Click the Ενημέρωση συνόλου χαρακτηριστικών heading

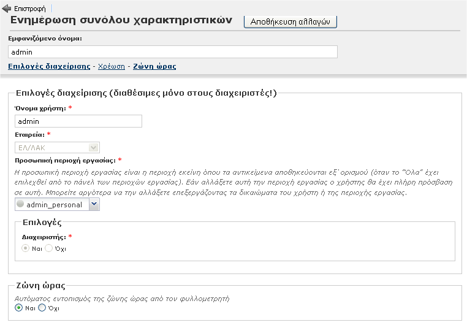(x=121, y=20)
